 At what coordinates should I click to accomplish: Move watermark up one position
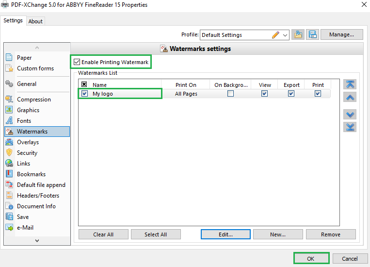coord(350,97)
